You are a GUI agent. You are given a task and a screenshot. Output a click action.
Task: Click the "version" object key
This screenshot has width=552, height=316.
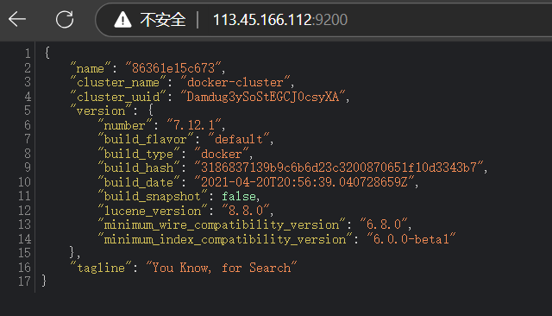click(101, 111)
